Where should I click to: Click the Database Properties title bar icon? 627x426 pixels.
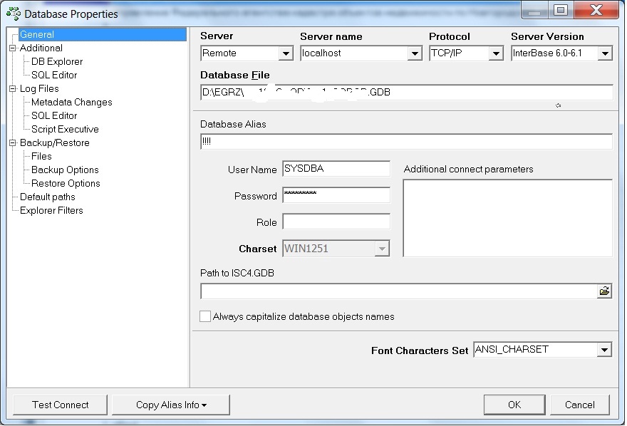tap(13, 13)
